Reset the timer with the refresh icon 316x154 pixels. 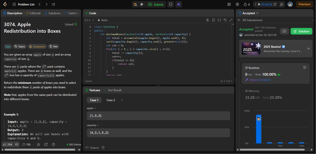(x=275, y=4)
